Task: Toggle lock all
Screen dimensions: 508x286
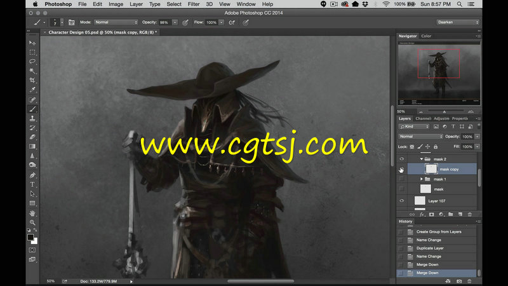Action: tap(436, 147)
